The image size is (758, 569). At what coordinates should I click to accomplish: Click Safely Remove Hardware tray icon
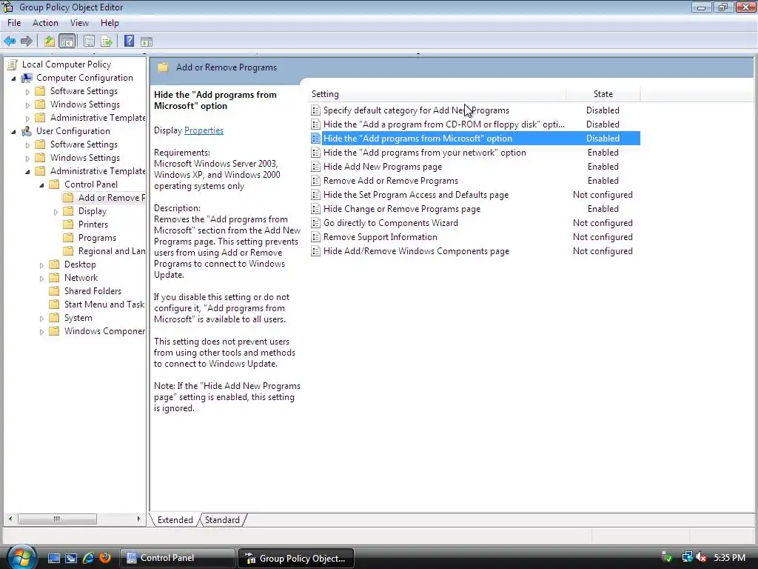coord(667,557)
